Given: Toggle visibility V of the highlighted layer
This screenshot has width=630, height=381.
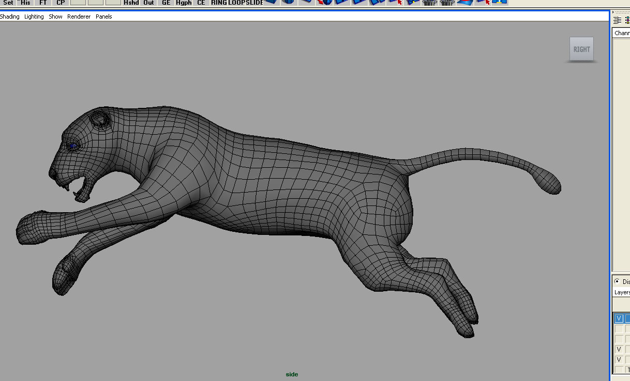Looking at the screenshot, I should click(x=619, y=319).
